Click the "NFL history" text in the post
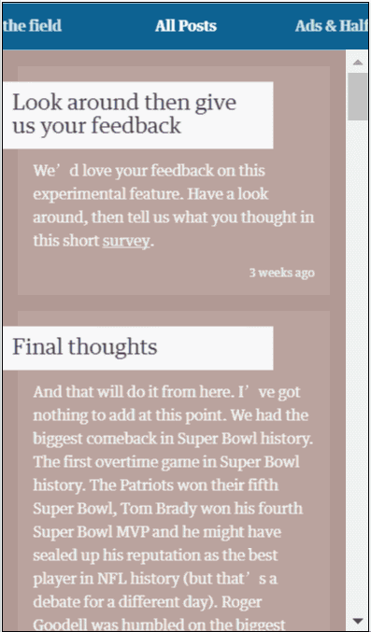The image size is (371, 632). point(133,579)
